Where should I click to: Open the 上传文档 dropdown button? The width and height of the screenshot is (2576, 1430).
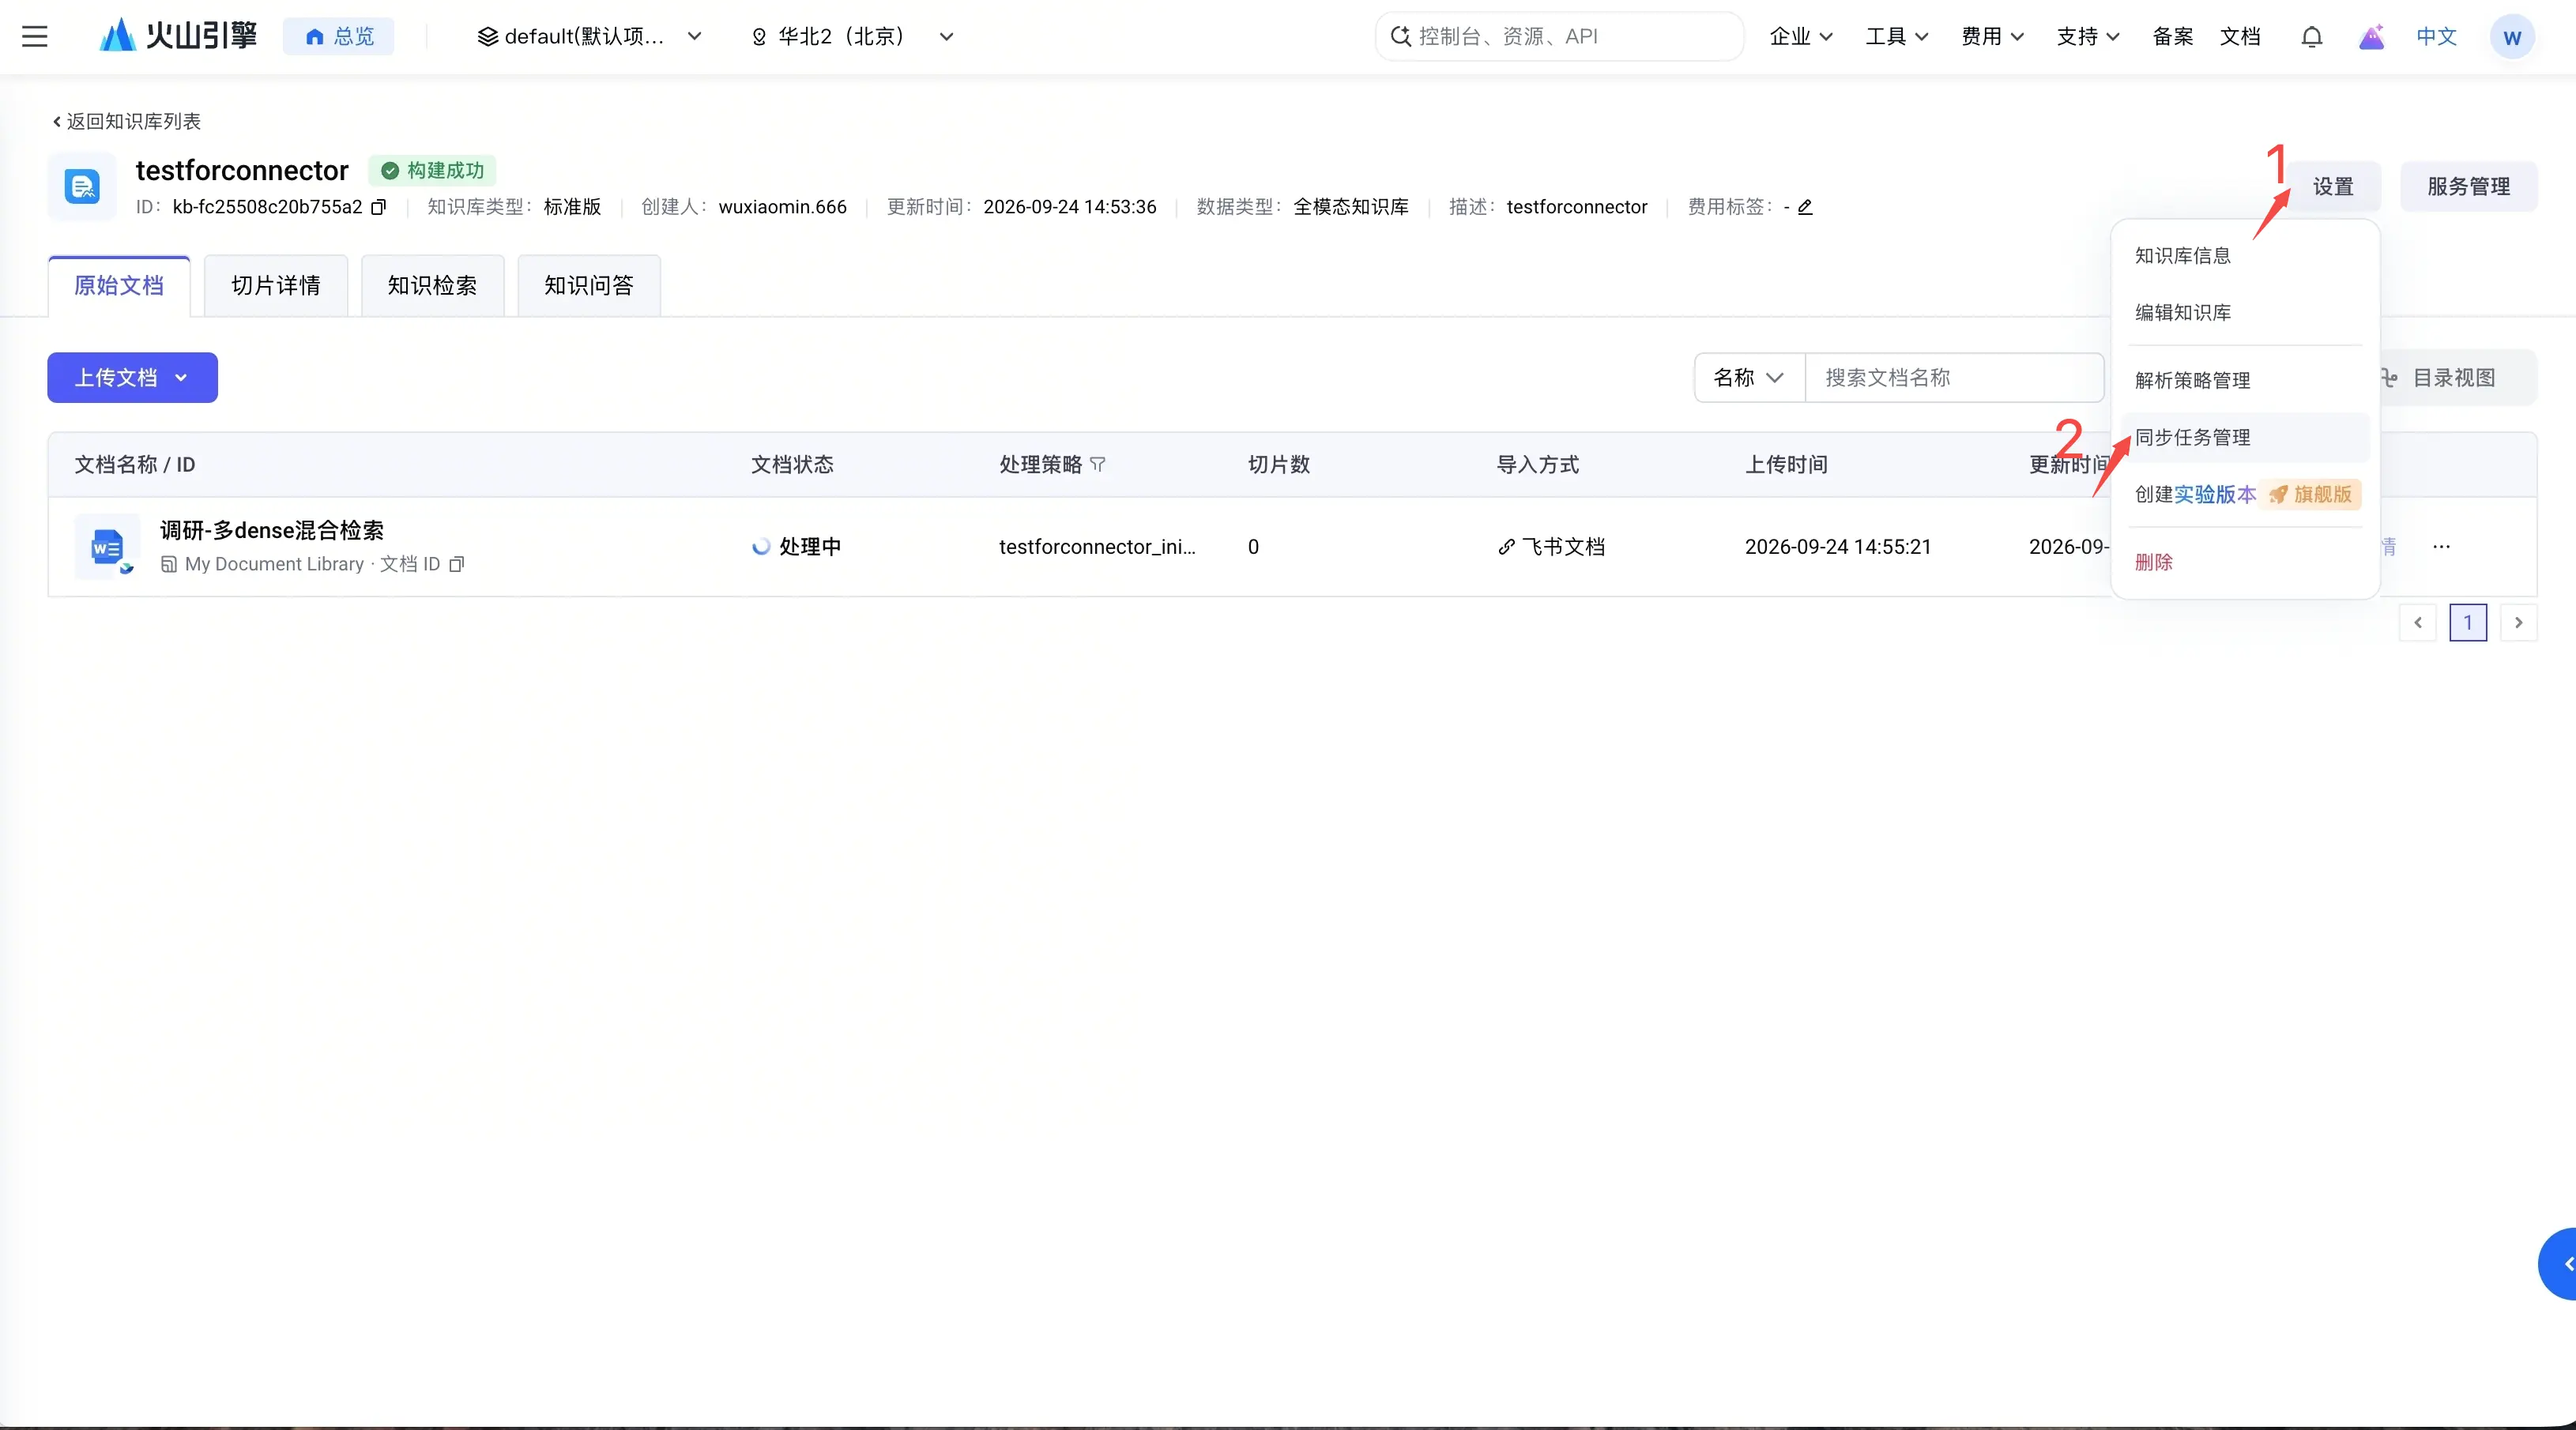(x=132, y=378)
